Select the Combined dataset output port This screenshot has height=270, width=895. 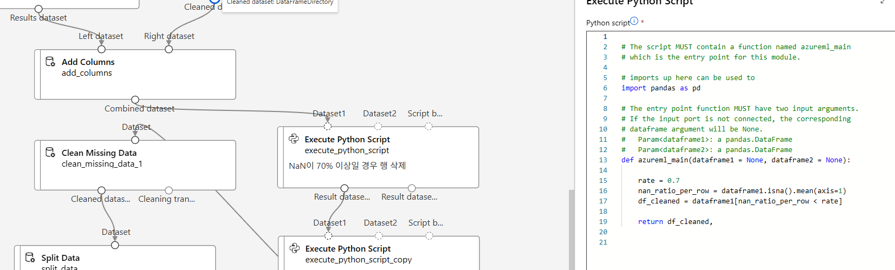(x=135, y=100)
